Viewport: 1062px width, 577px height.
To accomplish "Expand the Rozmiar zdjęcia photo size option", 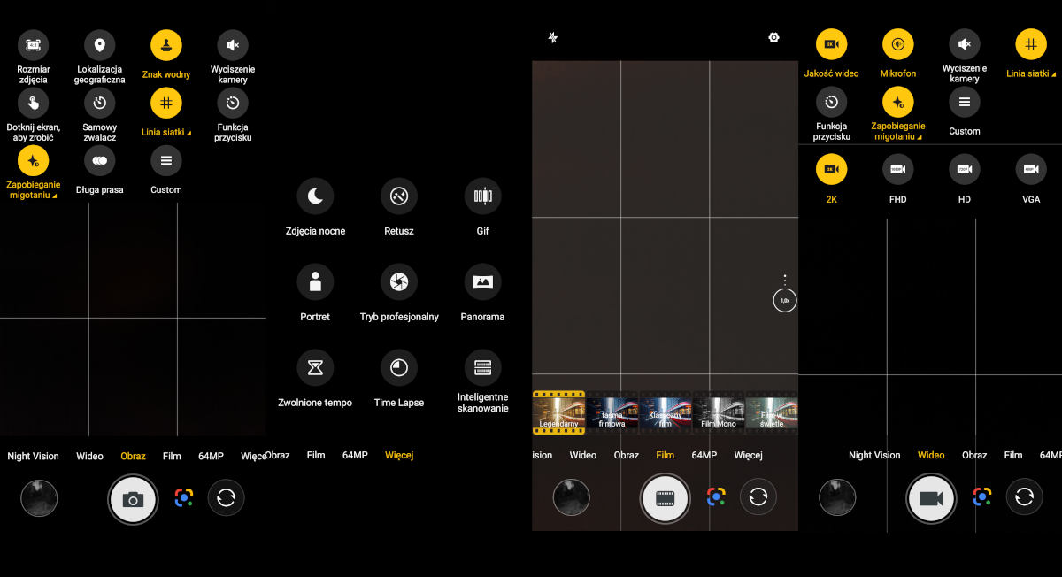I will point(34,45).
